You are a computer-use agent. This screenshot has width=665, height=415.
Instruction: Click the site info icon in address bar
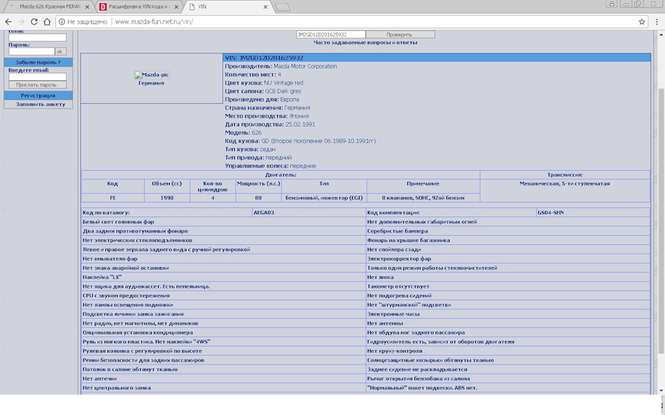62,21
